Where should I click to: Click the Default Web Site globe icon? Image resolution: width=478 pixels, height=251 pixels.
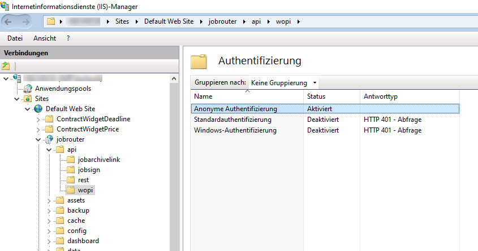(x=38, y=108)
